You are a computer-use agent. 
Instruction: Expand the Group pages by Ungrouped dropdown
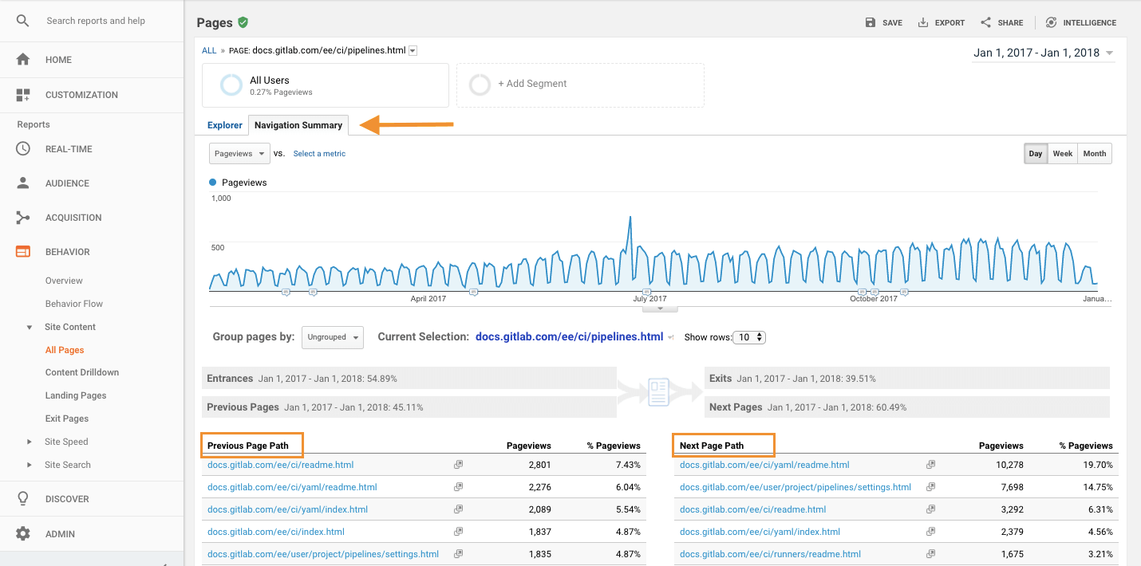tap(332, 337)
